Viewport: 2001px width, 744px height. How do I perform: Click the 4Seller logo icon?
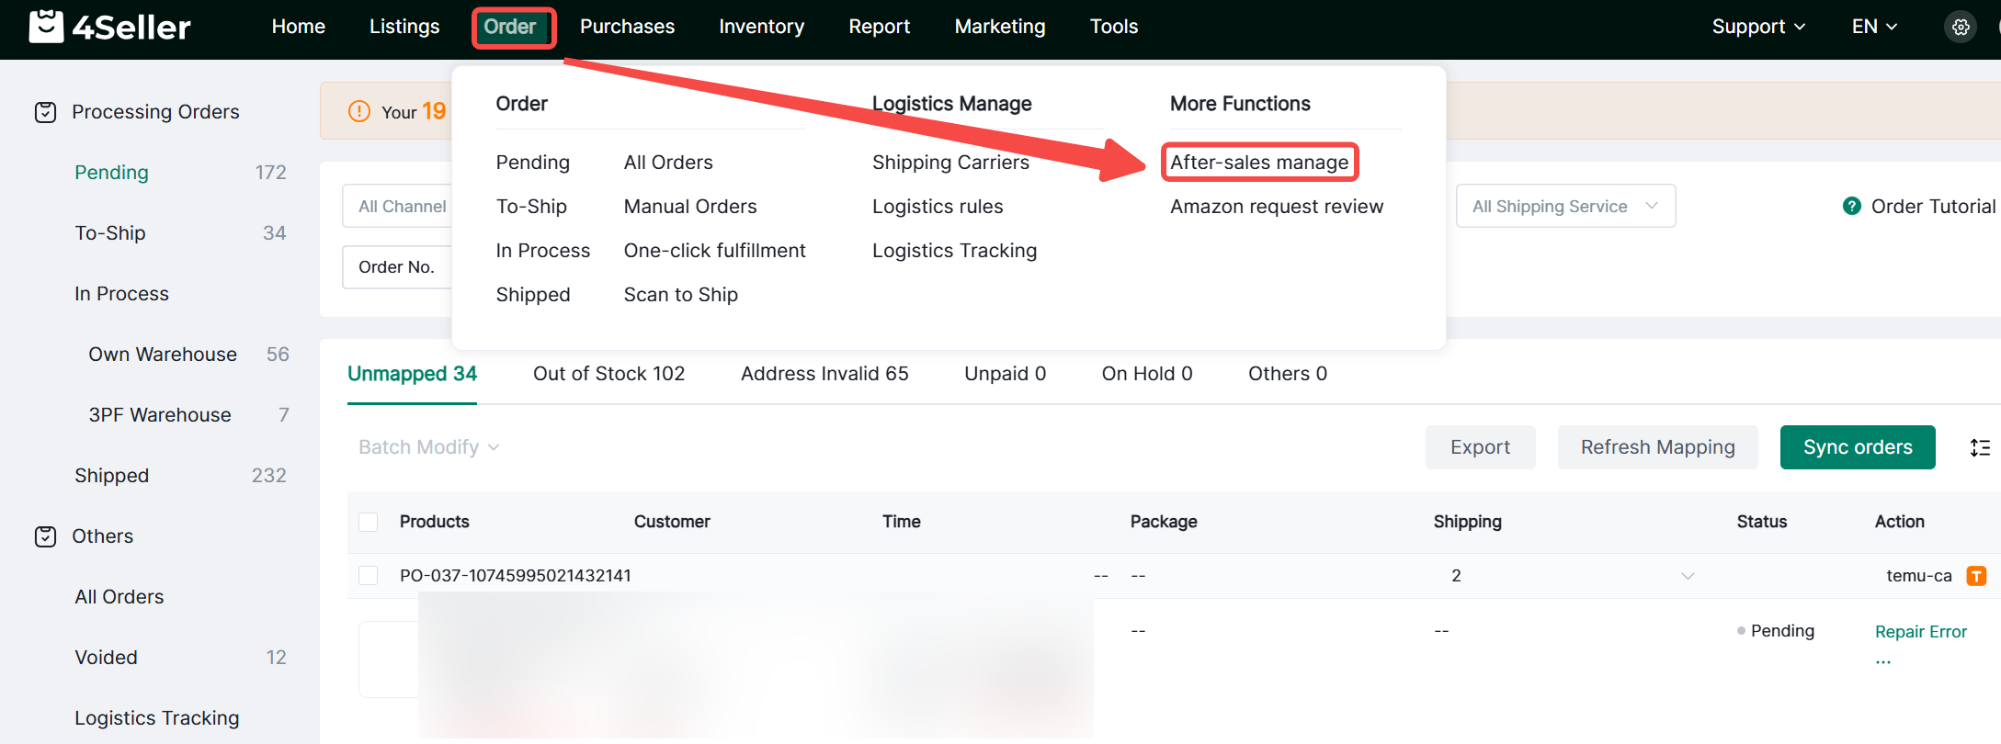[x=46, y=27]
